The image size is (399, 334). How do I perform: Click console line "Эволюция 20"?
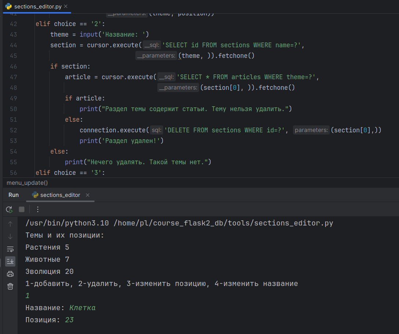50,272
